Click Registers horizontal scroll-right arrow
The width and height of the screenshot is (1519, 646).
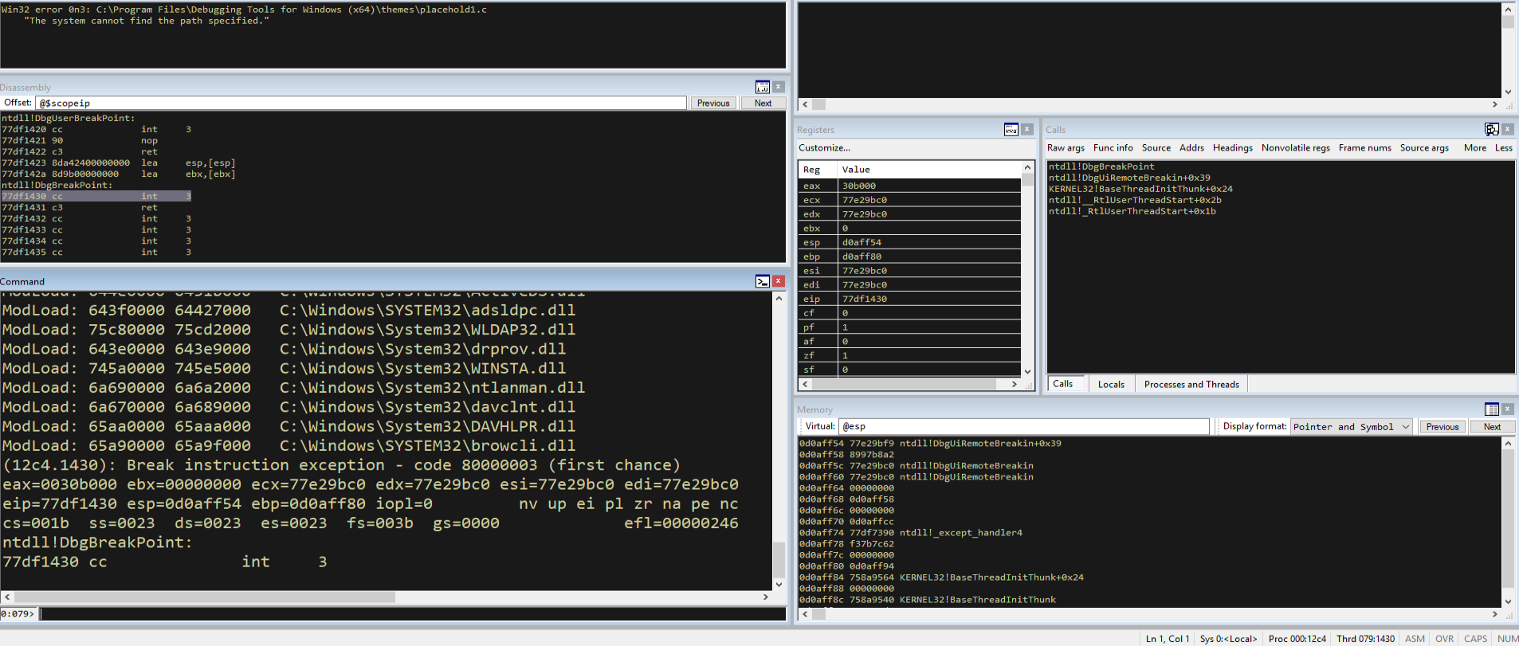(1014, 384)
